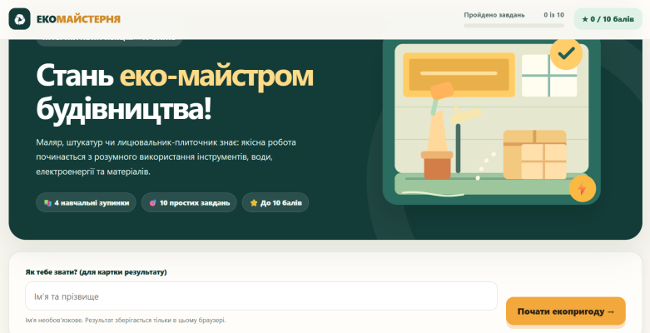Screen dimensions: 650x333
Task: Click the 'Почати екопригоду' button
Action: [565, 311]
